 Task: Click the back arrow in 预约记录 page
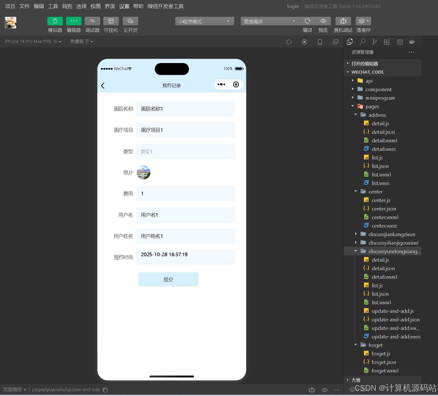103,86
